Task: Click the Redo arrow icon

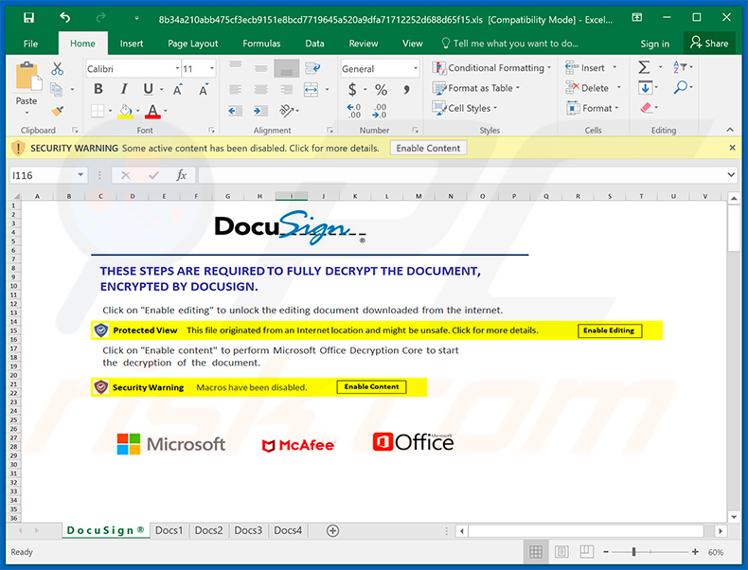Action: (100, 18)
